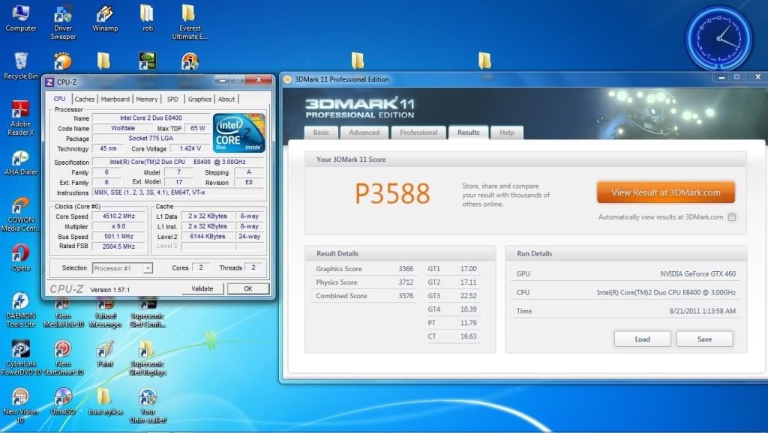Screen dimensions: 768x433
Task: Click the NVIDIA GeForce GTX 460 text
Action: click(x=698, y=274)
